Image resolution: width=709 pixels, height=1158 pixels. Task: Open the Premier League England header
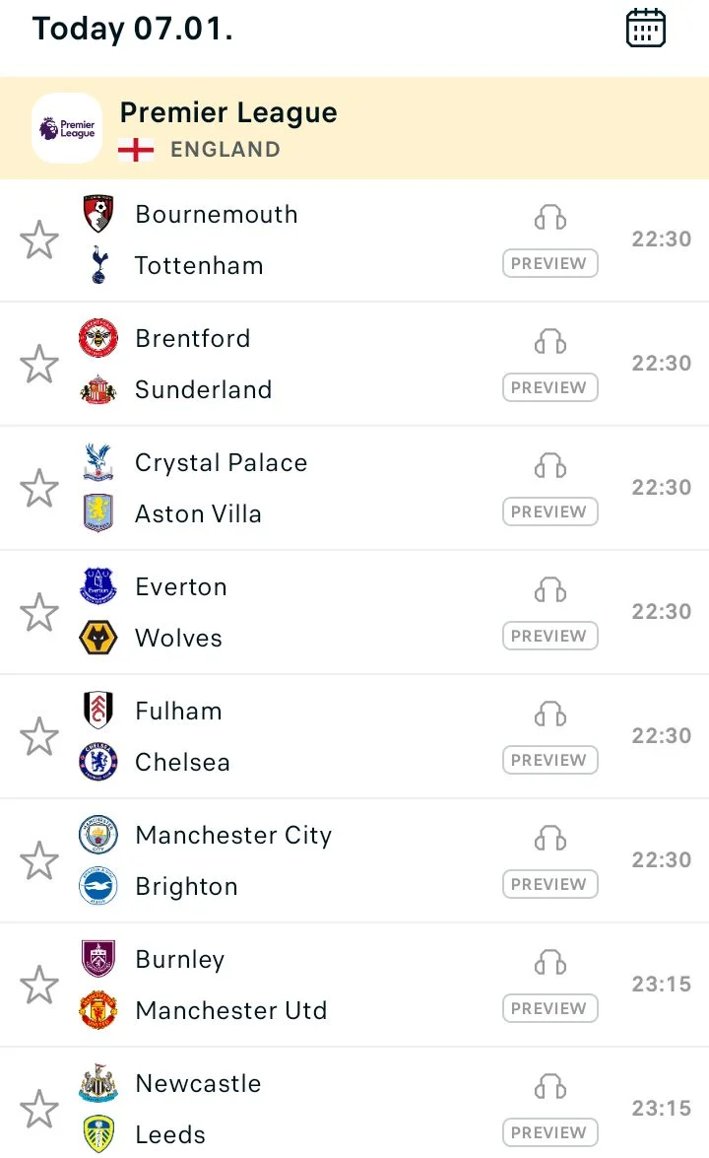click(228, 129)
